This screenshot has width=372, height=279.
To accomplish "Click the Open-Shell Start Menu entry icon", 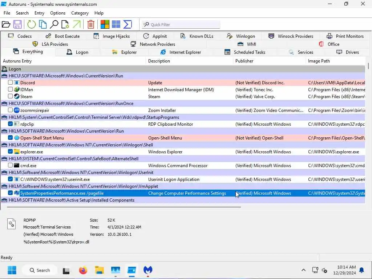I will tap(17, 138).
